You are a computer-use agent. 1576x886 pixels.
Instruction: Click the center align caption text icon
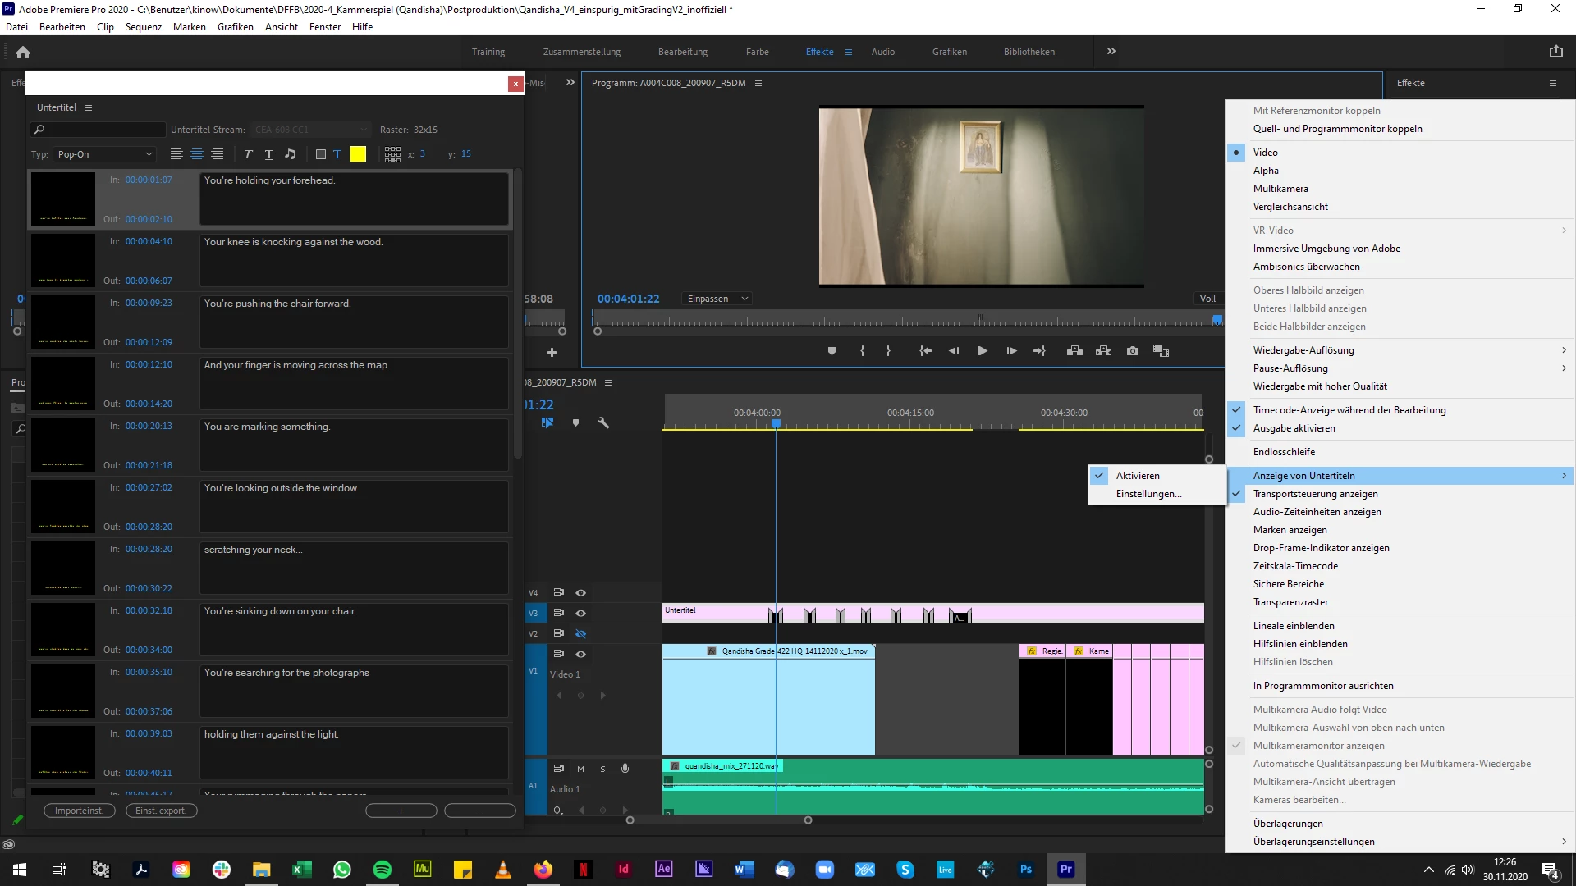click(x=197, y=154)
